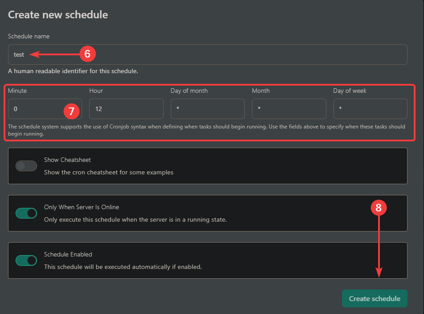The height and width of the screenshot is (314, 424).
Task: Click the Minute field showing 0
Action: [45, 108]
